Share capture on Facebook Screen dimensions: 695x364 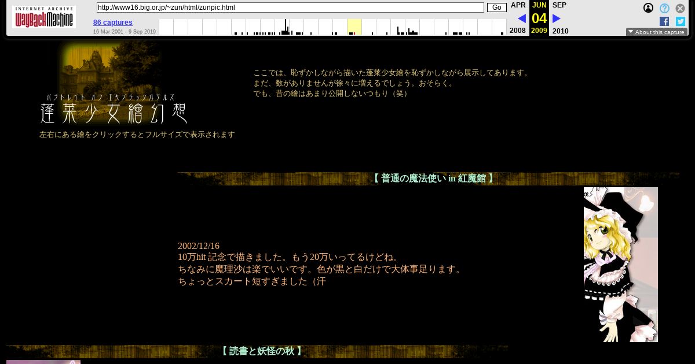pos(664,21)
